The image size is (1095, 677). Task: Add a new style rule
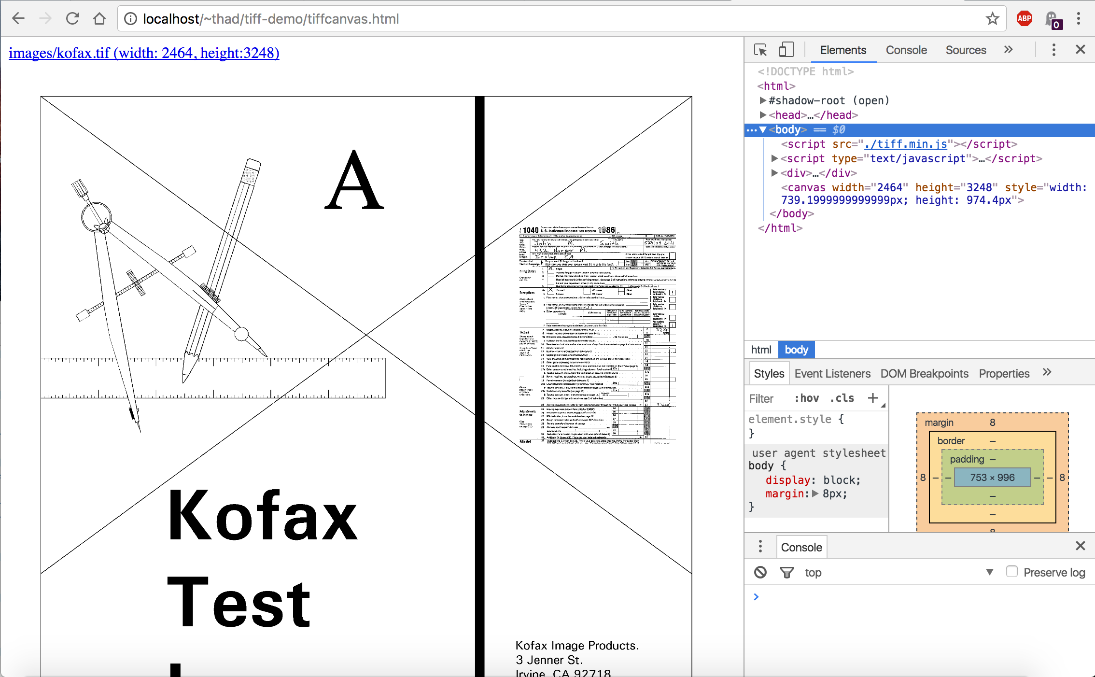click(872, 398)
